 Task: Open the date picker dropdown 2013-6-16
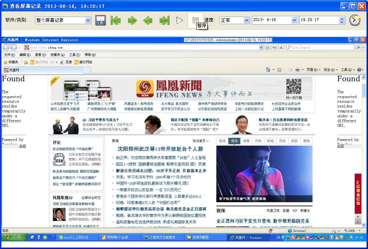pyautogui.click(x=294, y=20)
